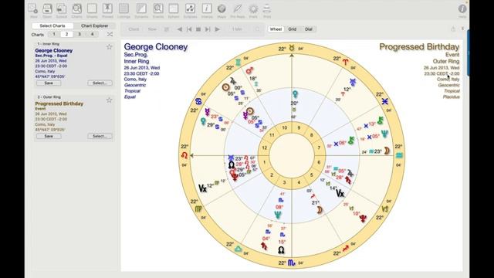Click the Events magnifier toolbar icon

point(158,9)
